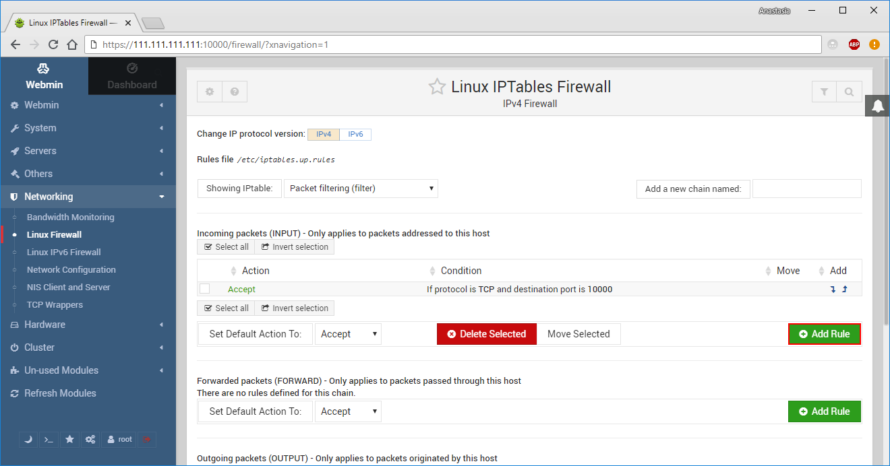Open the terminal icon in the sidebar footer
Viewport: 890px width, 466px height.
click(x=48, y=439)
